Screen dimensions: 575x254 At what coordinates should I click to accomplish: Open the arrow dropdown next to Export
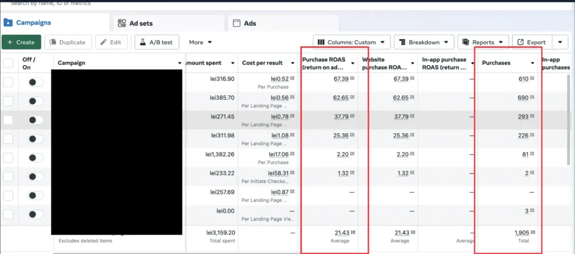click(x=560, y=42)
